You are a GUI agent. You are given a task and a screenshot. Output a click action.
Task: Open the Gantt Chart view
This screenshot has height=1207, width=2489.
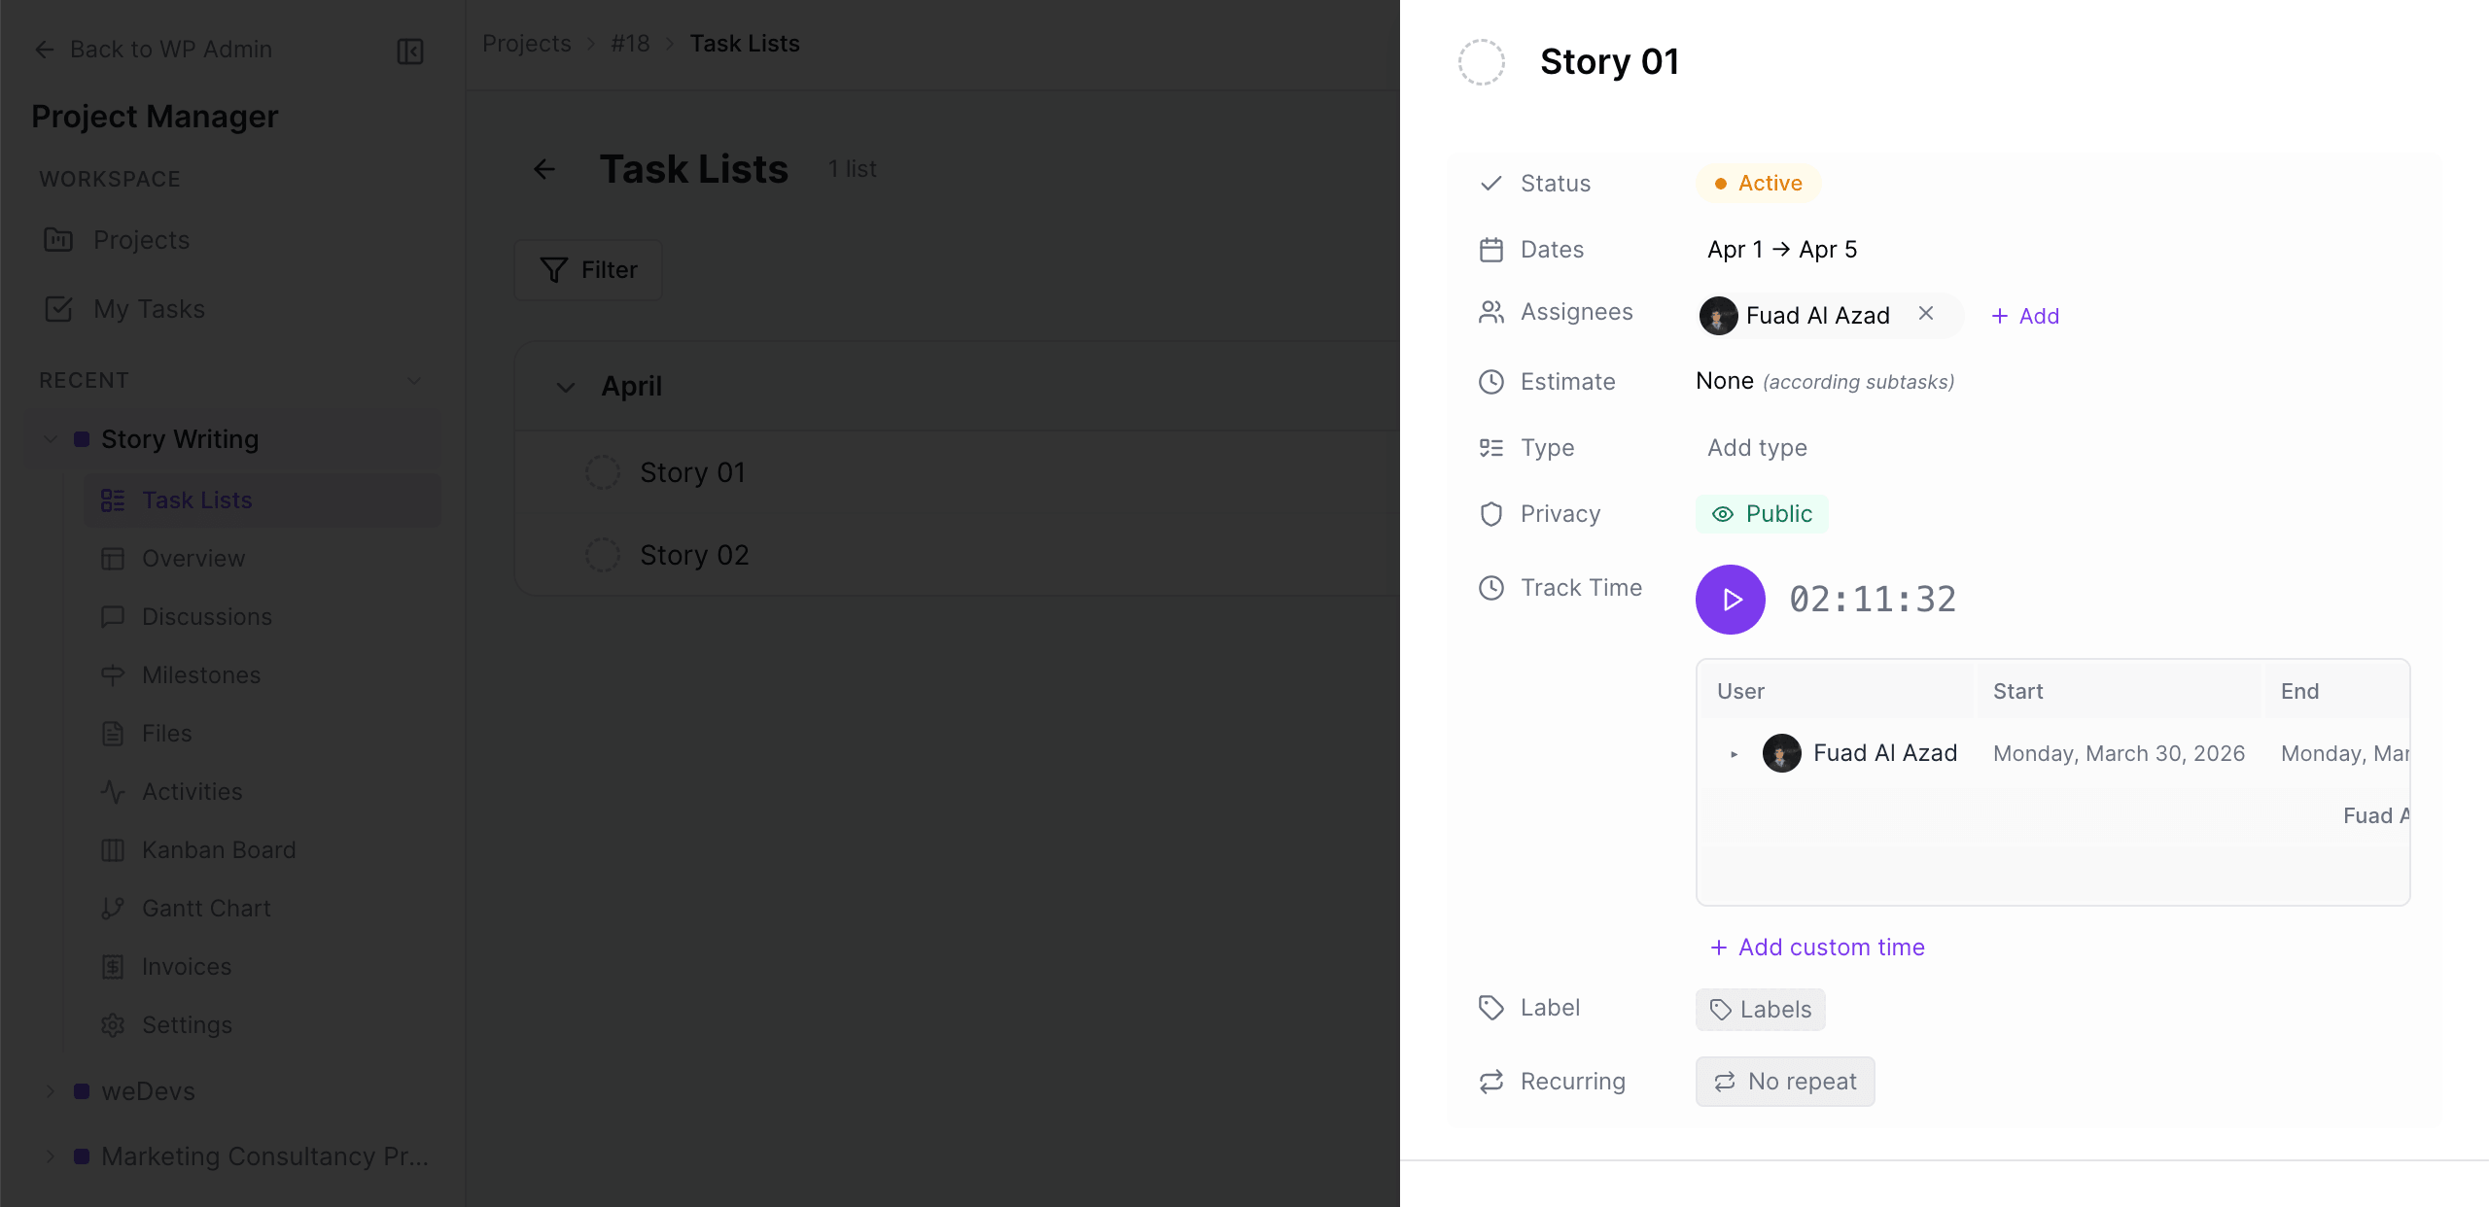(206, 908)
